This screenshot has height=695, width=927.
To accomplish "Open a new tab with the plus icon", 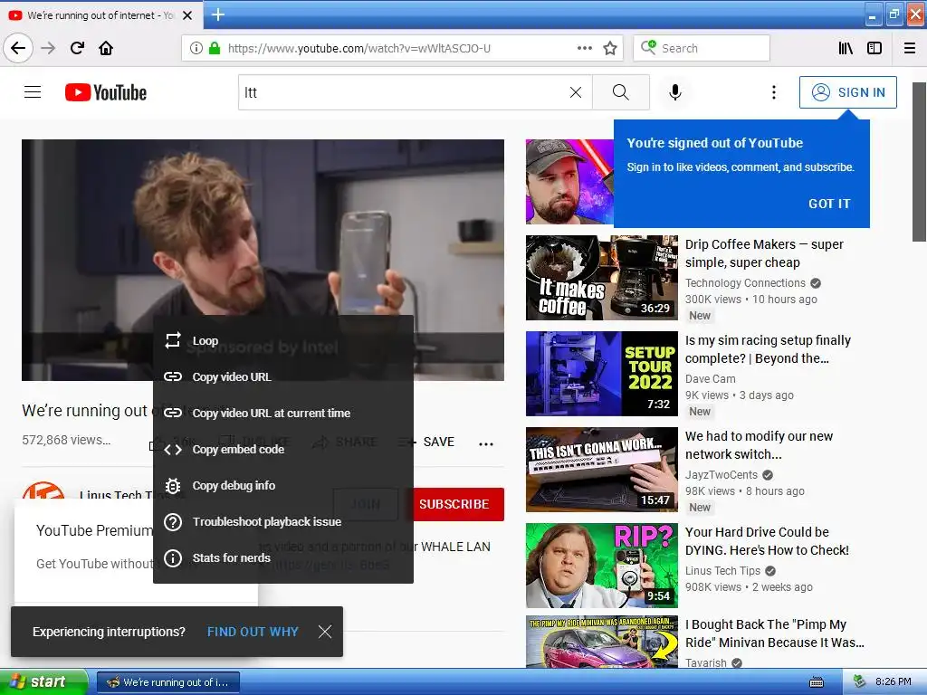I will click(217, 14).
